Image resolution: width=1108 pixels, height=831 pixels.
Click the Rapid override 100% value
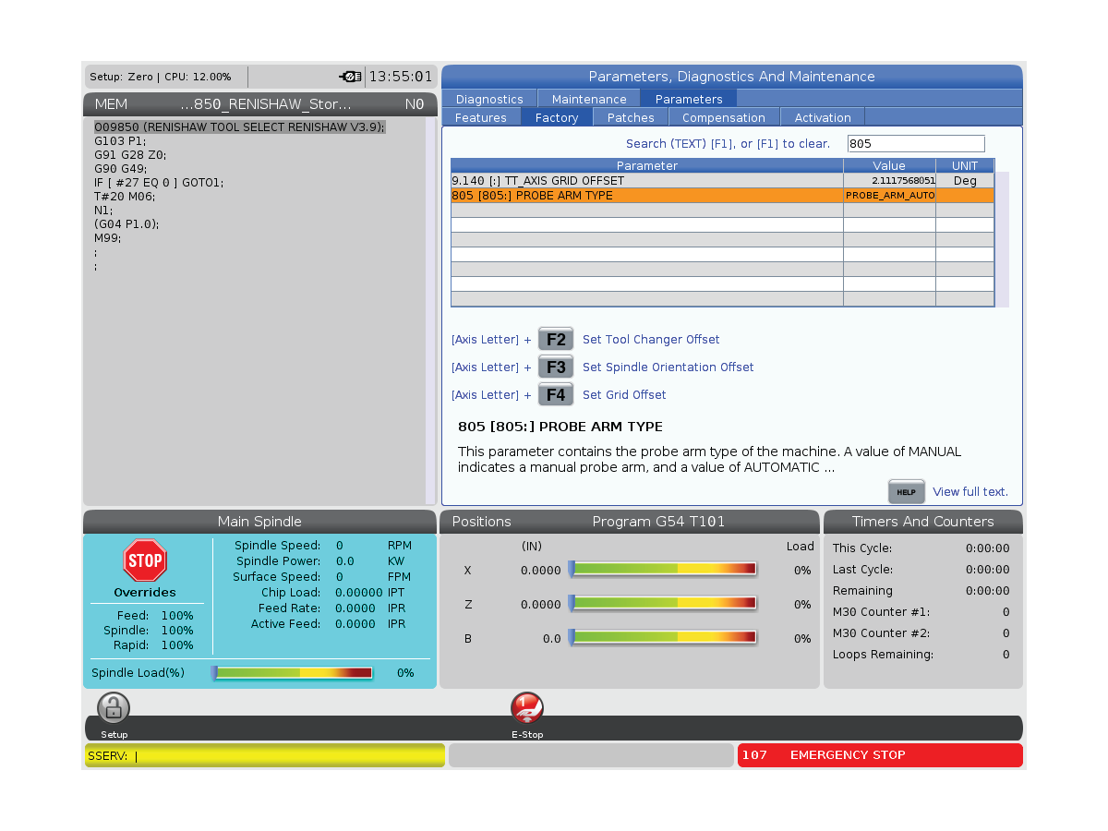click(177, 645)
